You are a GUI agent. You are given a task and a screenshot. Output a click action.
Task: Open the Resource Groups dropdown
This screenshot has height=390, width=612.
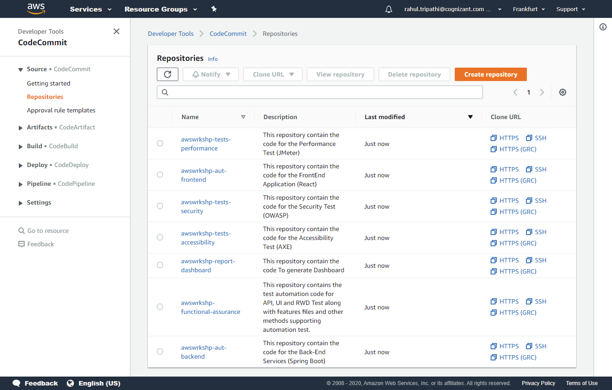click(161, 9)
